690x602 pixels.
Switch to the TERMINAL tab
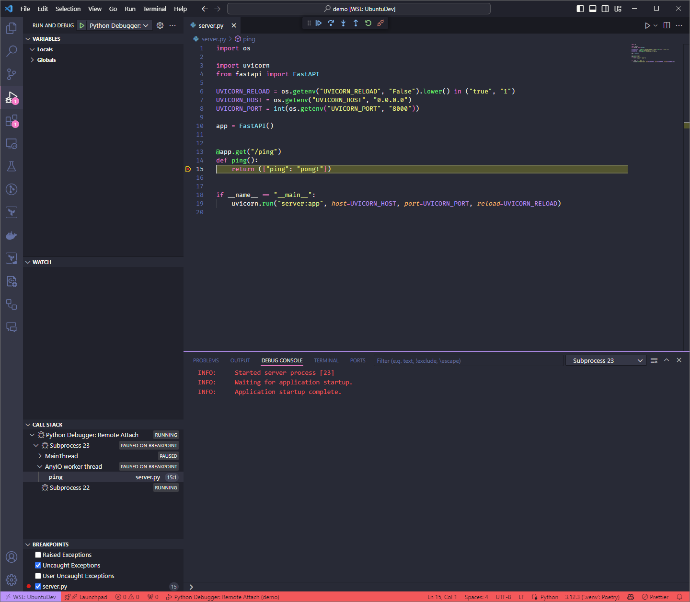pyautogui.click(x=326, y=360)
